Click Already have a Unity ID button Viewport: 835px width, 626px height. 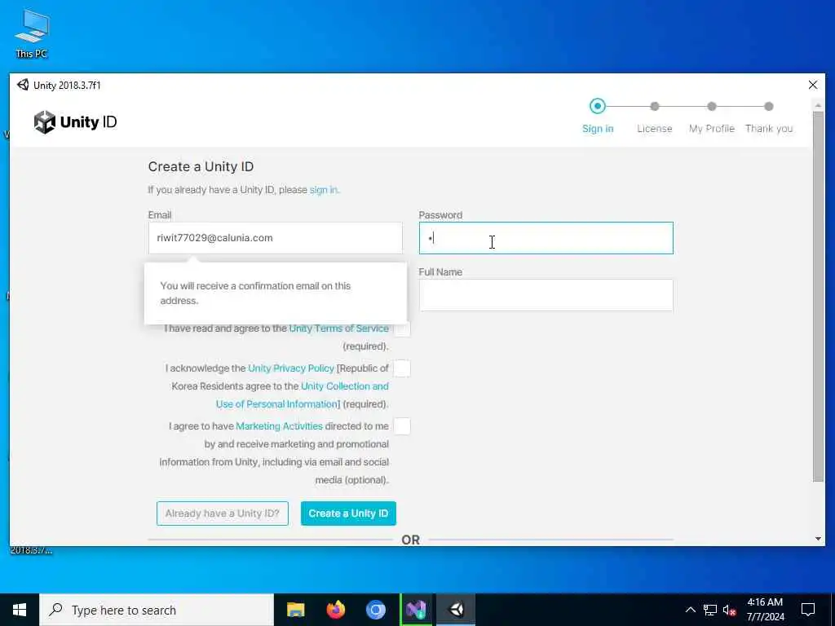(223, 514)
